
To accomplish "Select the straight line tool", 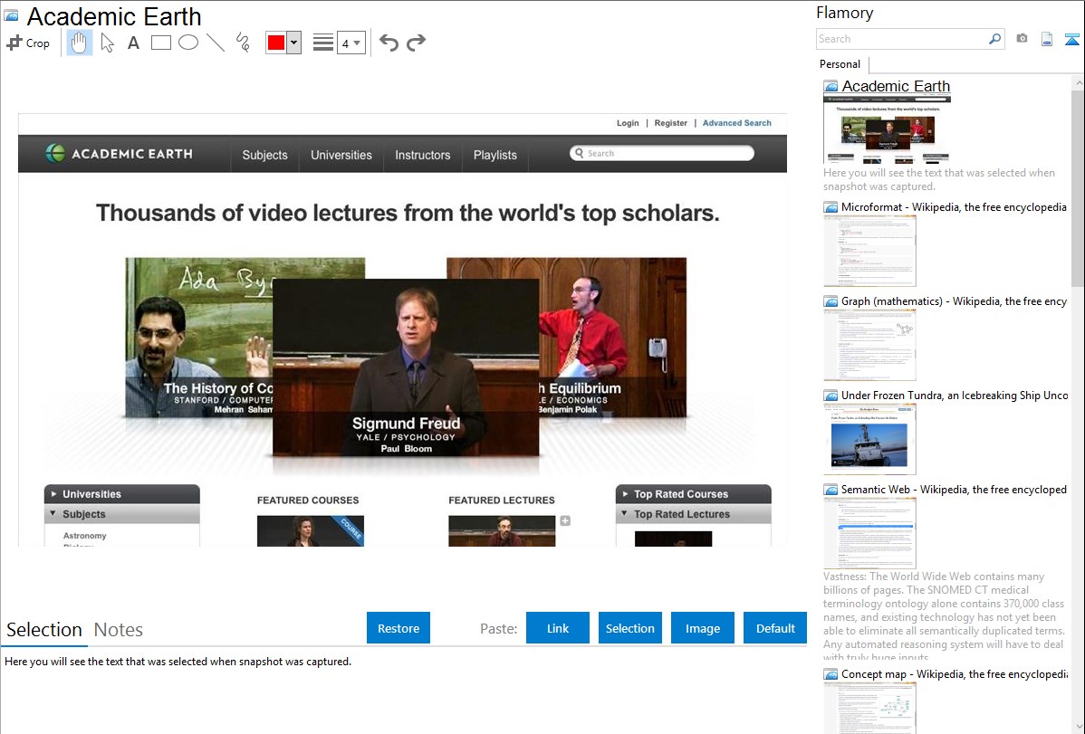I will pos(216,43).
